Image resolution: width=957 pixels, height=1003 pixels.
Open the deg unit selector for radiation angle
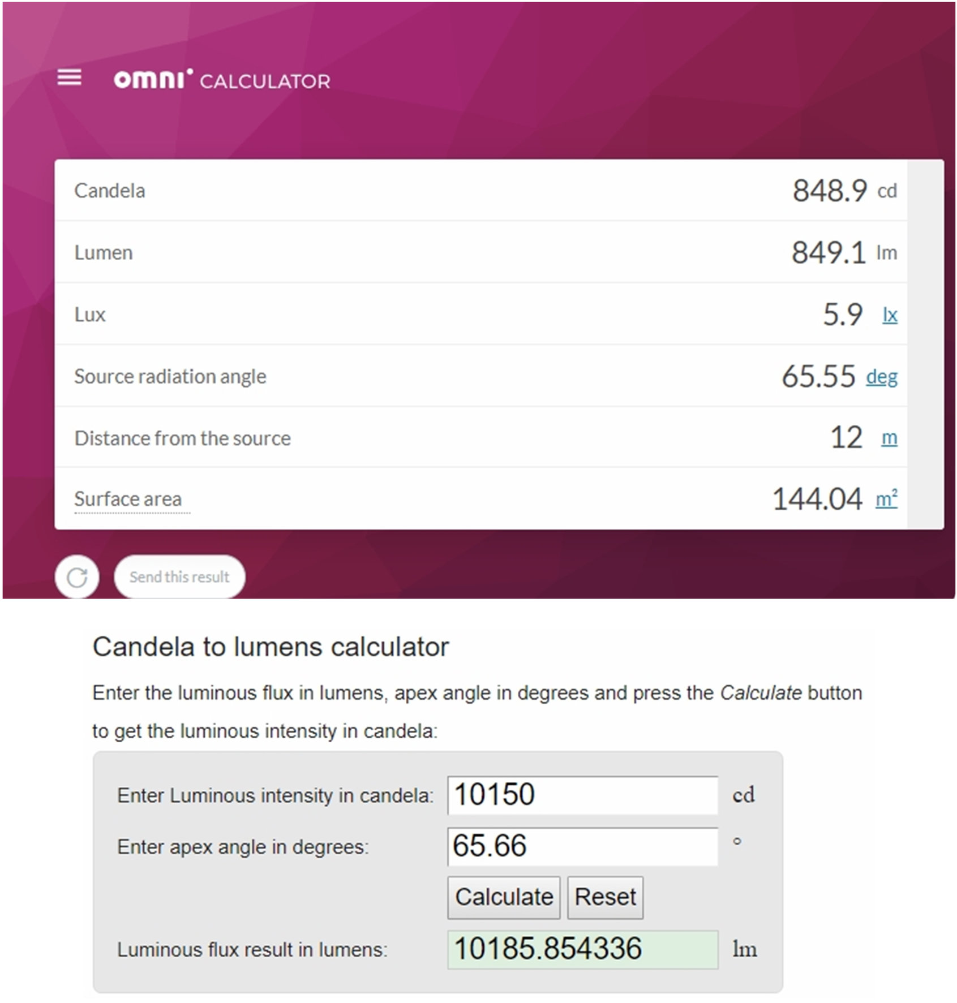point(881,377)
